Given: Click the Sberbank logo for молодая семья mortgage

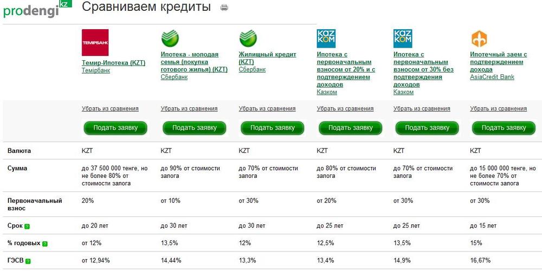Looking at the screenshot, I should [170, 38].
